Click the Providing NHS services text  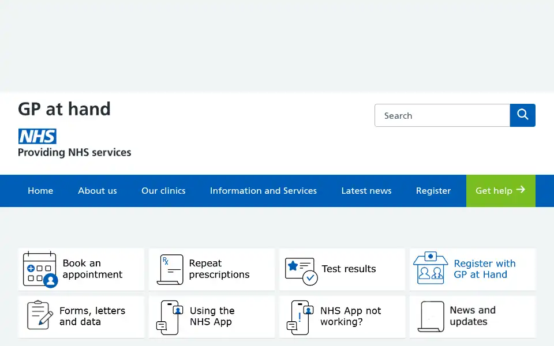coord(74,152)
